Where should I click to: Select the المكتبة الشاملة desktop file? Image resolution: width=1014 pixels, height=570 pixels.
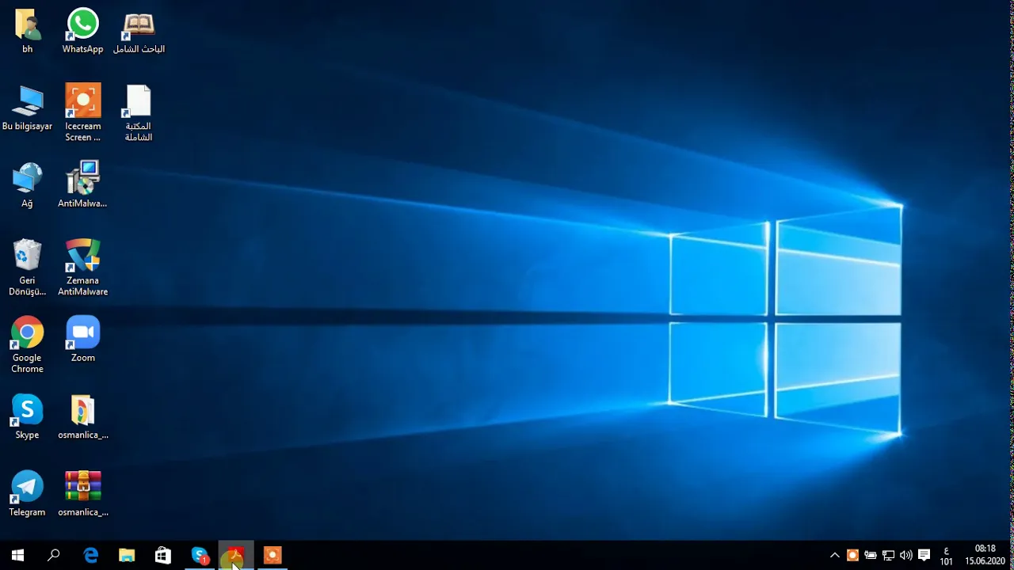[x=139, y=113]
